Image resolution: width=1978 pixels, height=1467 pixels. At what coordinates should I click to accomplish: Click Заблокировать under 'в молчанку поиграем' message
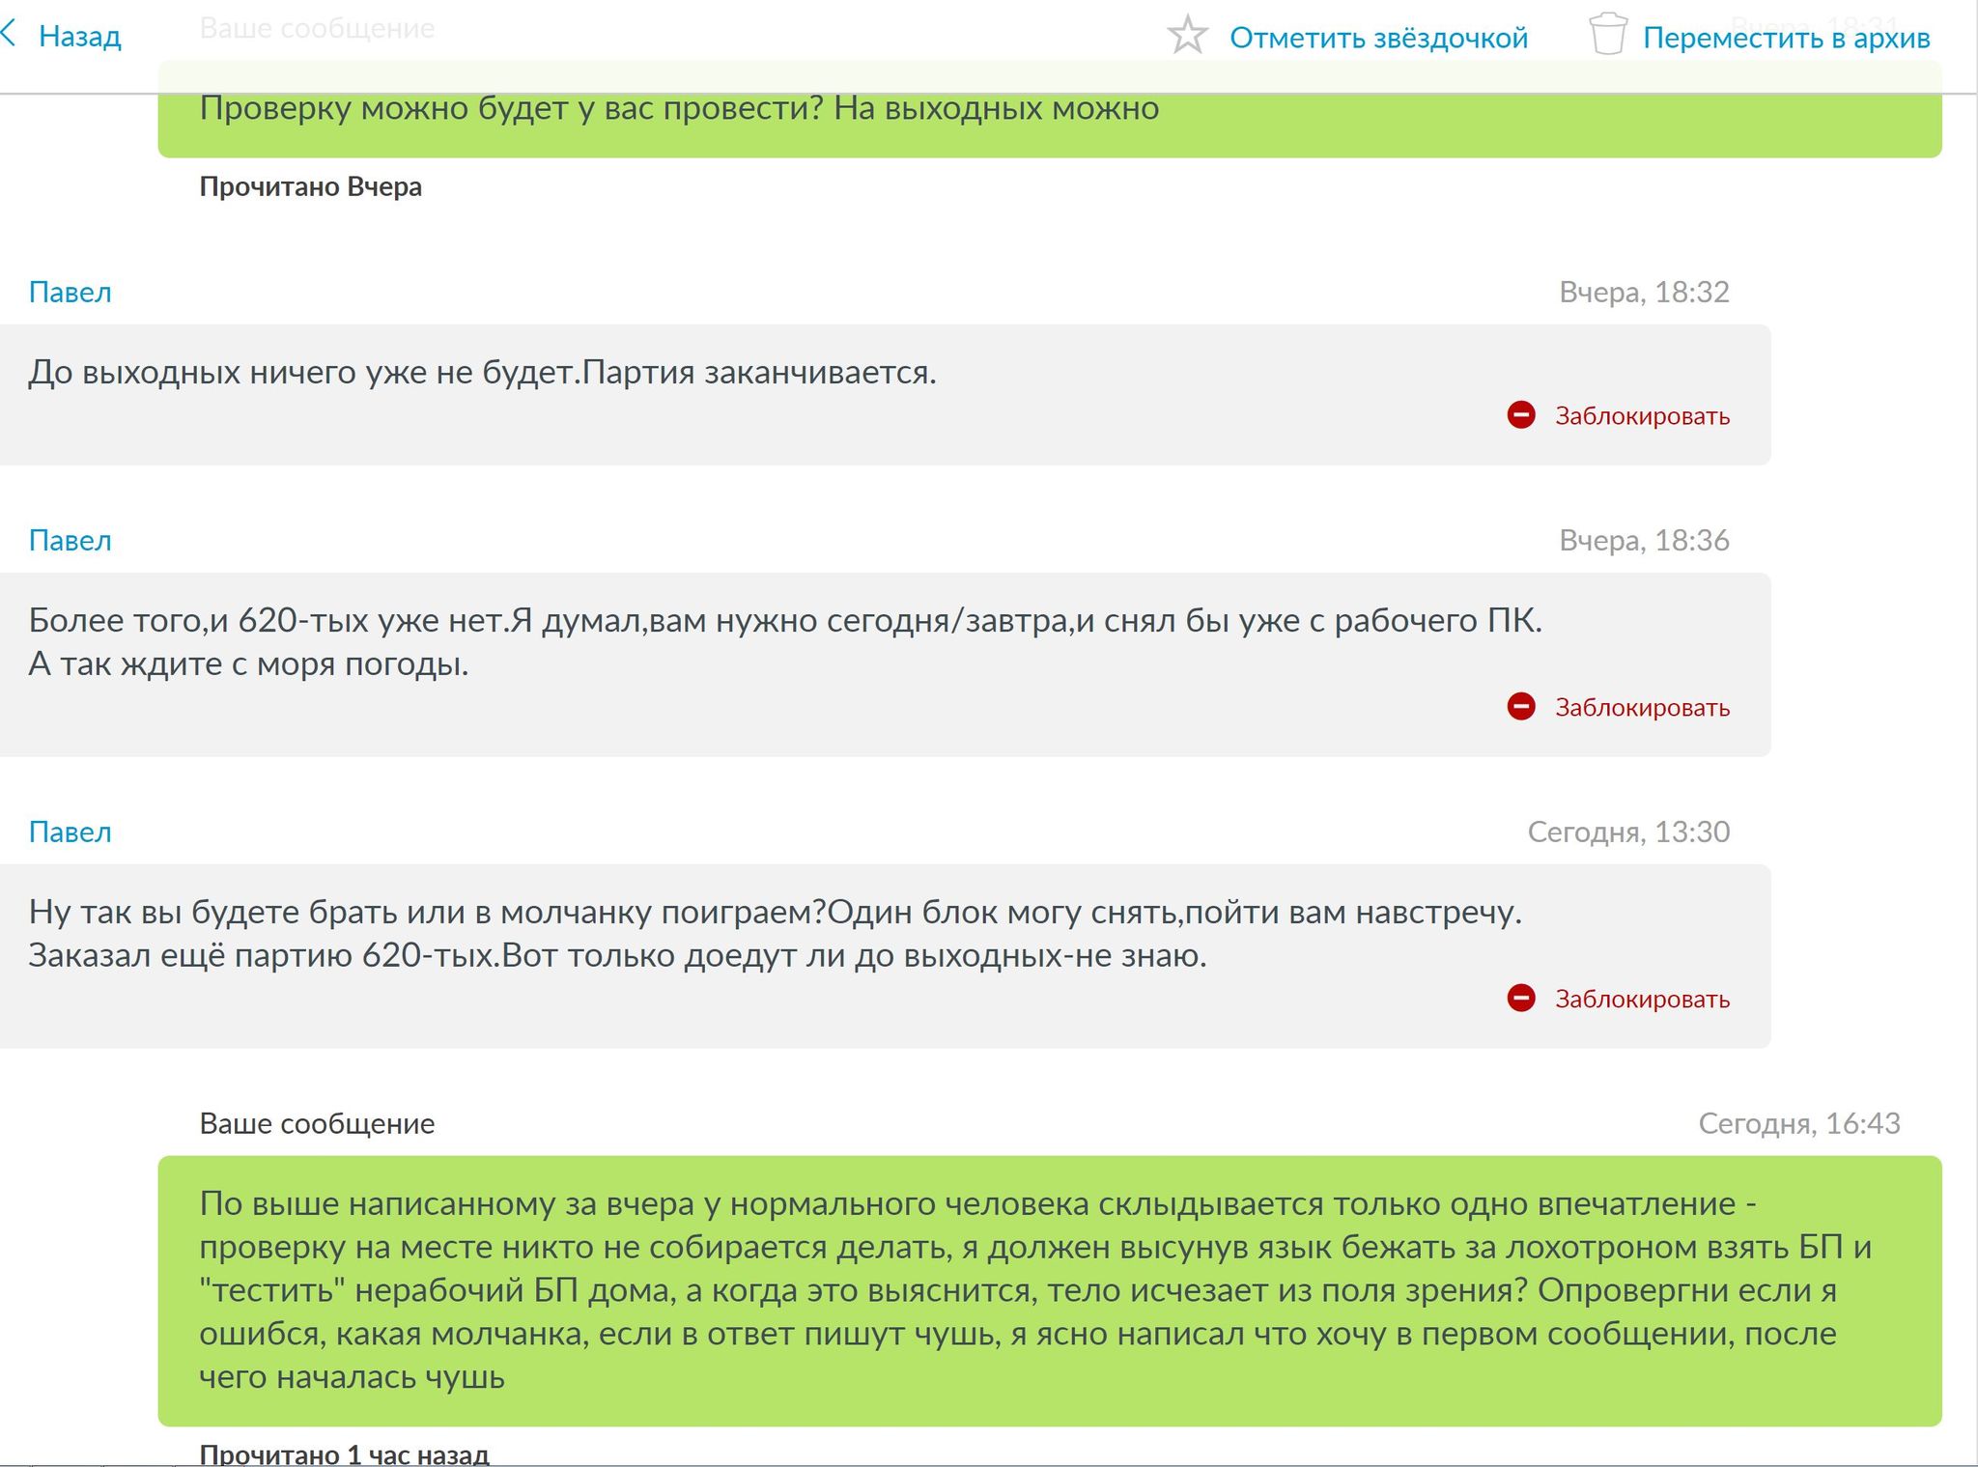pos(1642,999)
